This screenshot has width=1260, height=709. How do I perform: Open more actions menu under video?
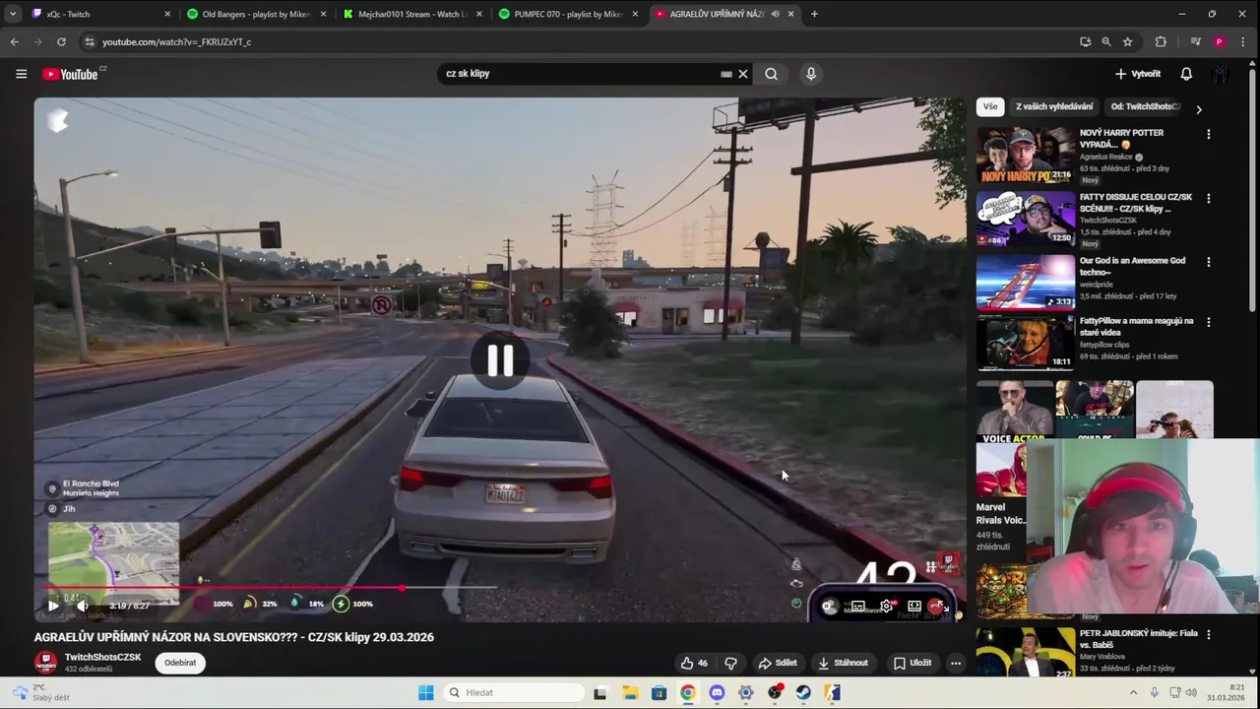[955, 663]
